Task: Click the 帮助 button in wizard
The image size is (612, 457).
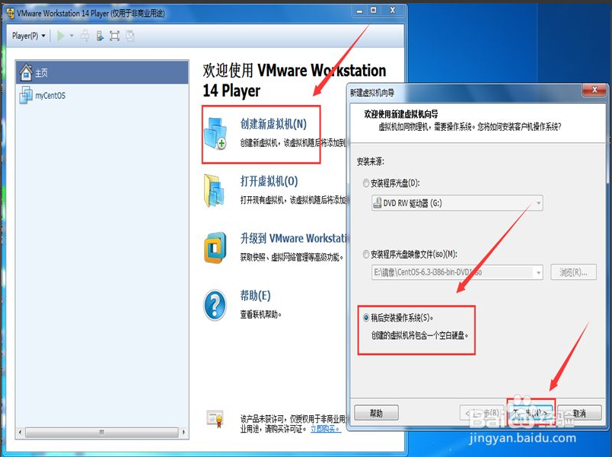Action: 376,413
